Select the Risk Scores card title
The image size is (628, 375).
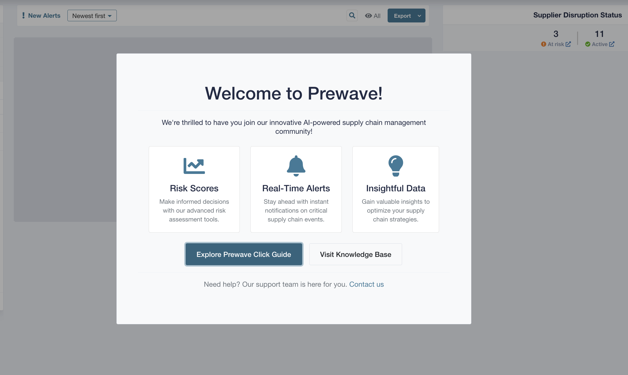point(194,188)
